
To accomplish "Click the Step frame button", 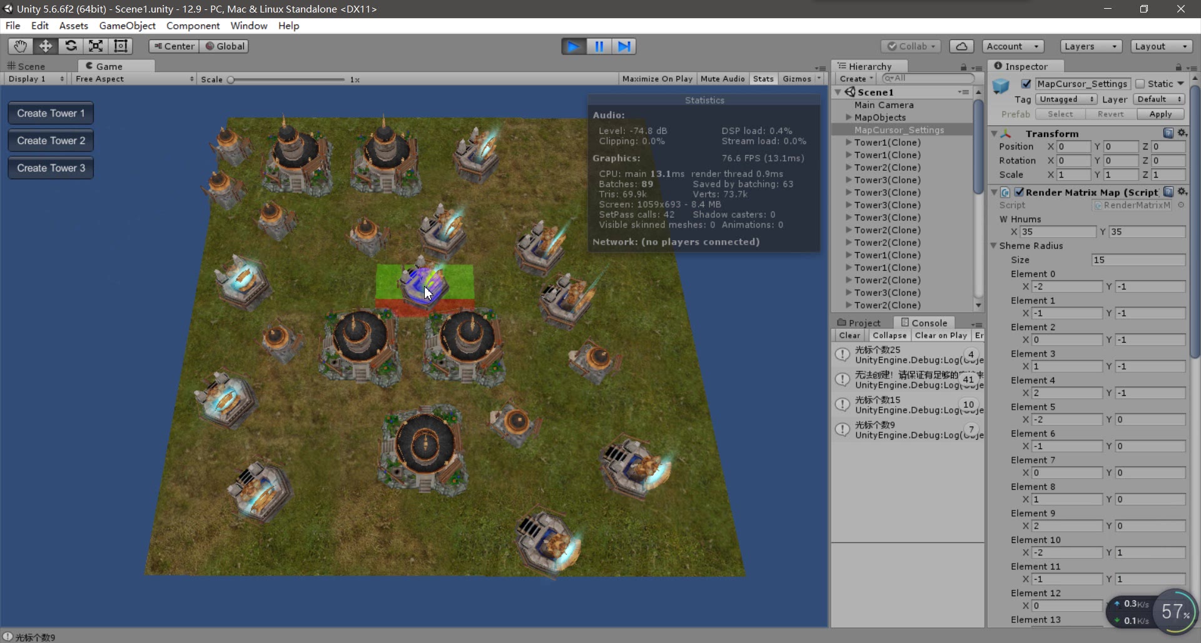I will pos(624,46).
